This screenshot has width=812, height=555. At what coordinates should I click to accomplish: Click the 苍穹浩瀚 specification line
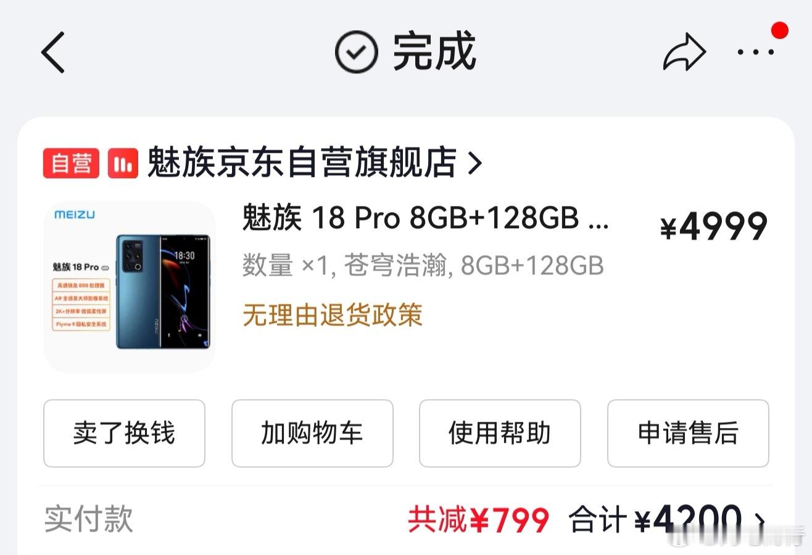click(423, 266)
